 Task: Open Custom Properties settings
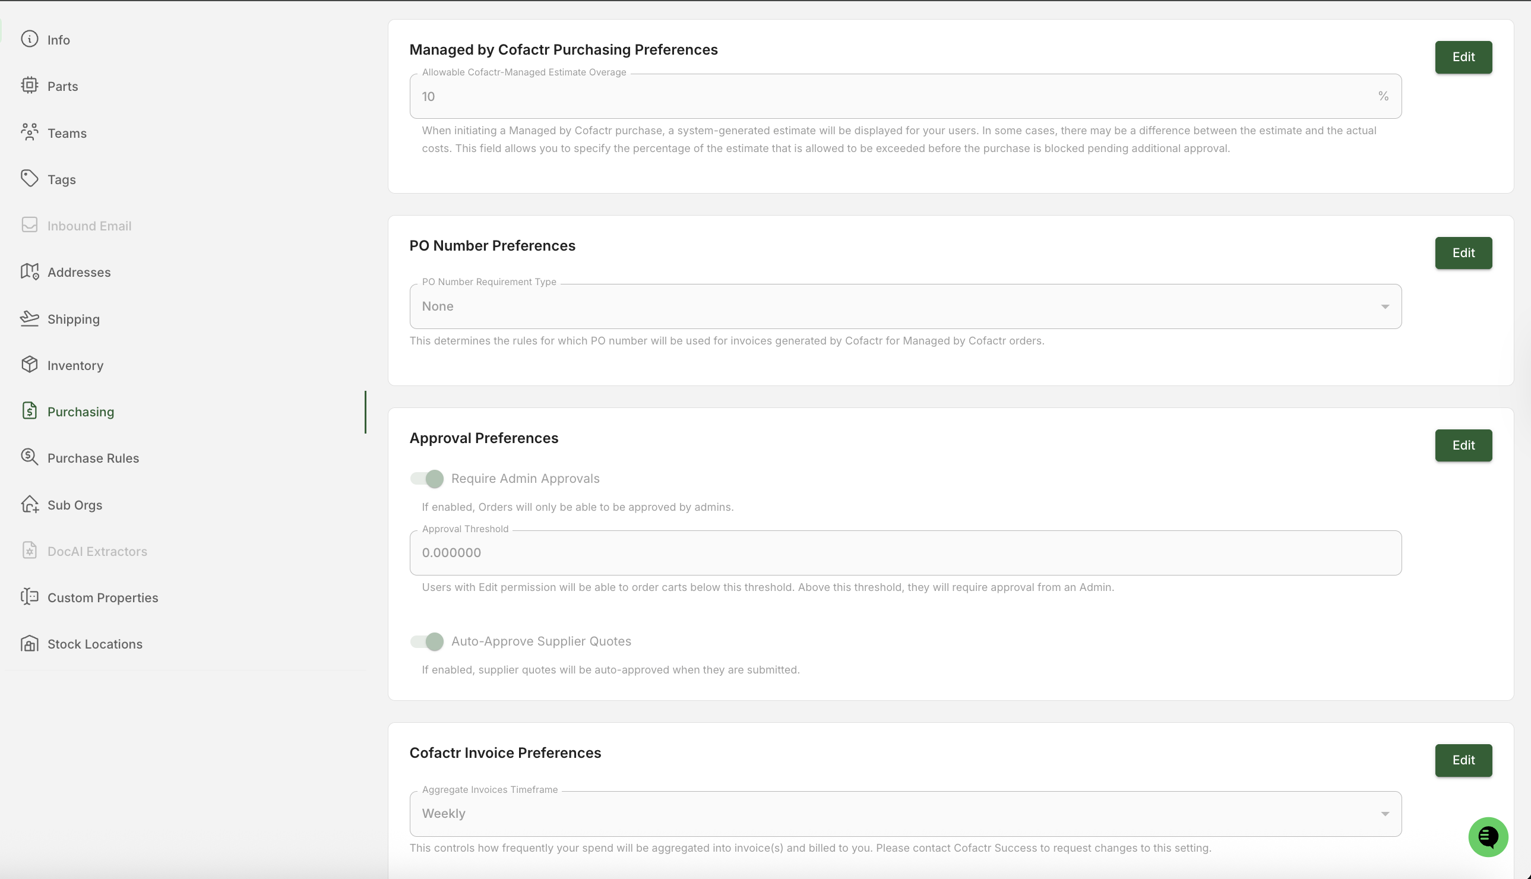point(103,597)
